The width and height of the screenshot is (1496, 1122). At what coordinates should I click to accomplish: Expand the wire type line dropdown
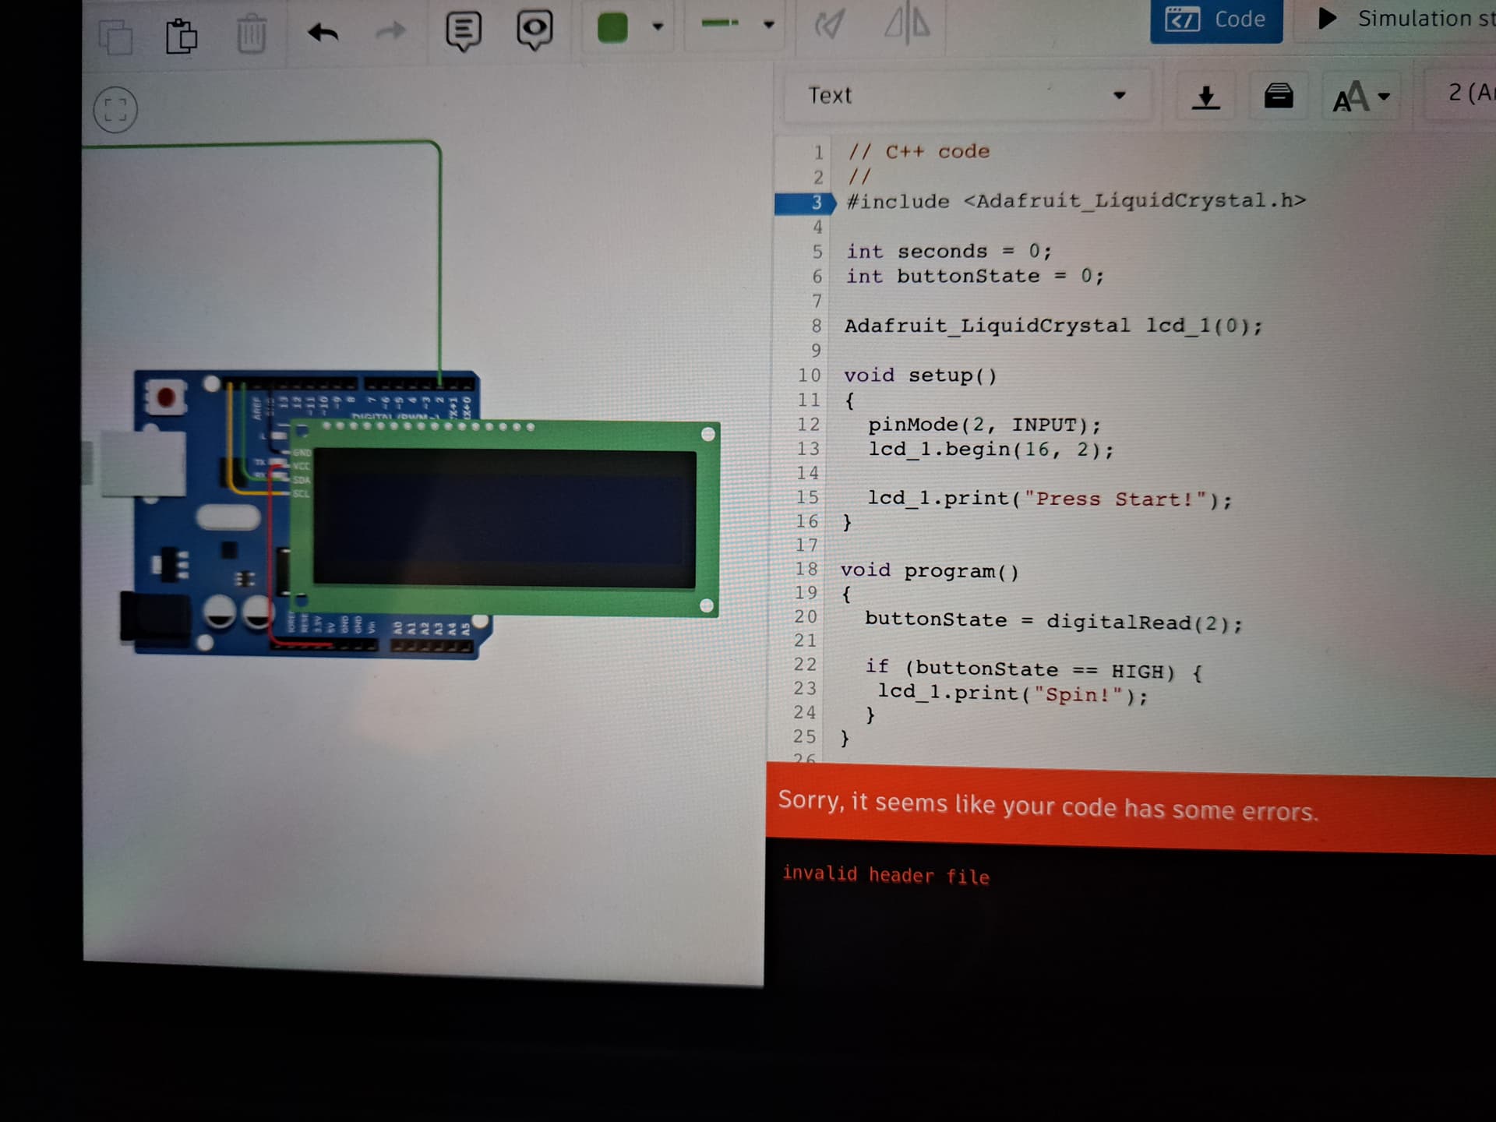point(768,24)
